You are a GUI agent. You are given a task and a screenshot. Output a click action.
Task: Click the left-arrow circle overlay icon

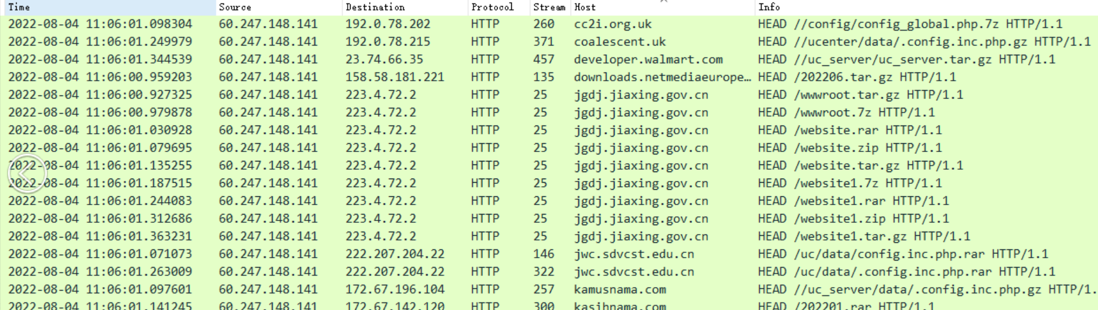point(27,174)
